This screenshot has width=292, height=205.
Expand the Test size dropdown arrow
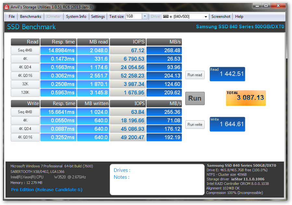tap(145, 17)
